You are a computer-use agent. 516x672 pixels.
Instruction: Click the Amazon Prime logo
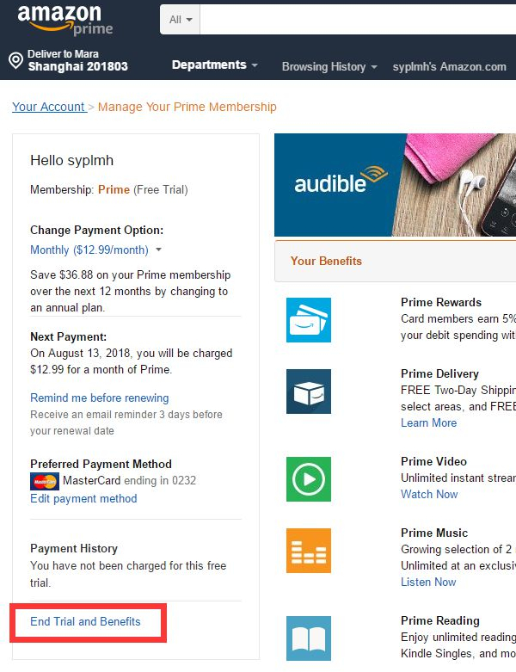[65, 20]
